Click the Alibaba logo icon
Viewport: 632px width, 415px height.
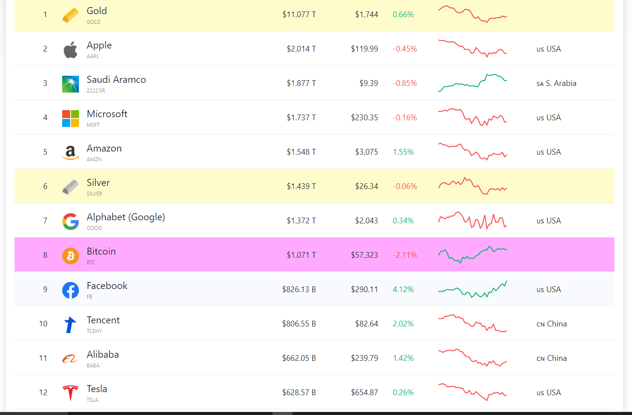pyautogui.click(x=71, y=359)
